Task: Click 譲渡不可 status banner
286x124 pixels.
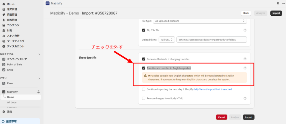Action: click(20, 121)
